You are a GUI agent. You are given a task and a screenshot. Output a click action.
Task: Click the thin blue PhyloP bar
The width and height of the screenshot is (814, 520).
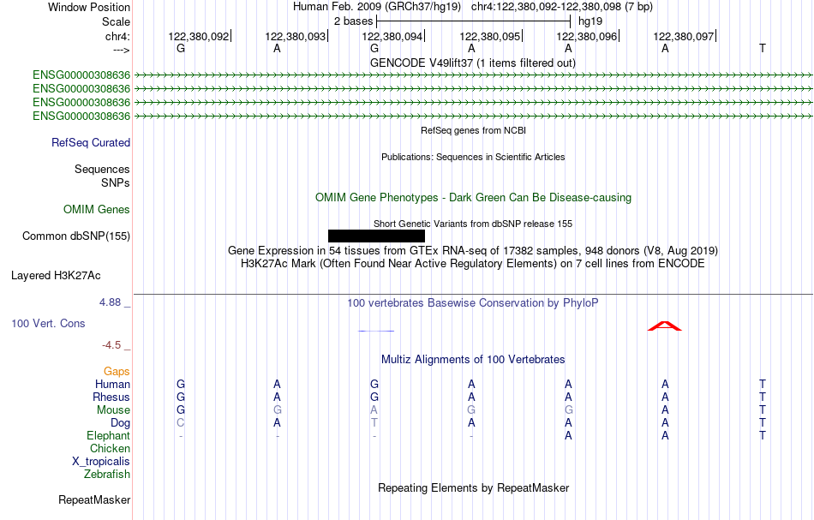376,331
